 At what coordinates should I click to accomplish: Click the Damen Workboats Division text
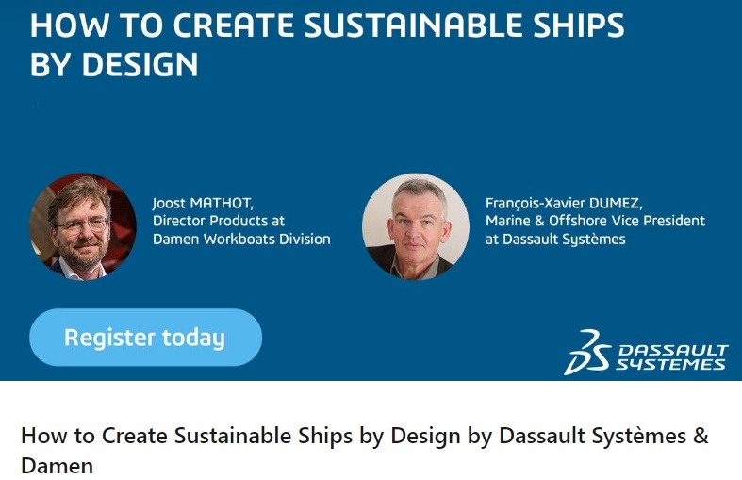pos(241,240)
